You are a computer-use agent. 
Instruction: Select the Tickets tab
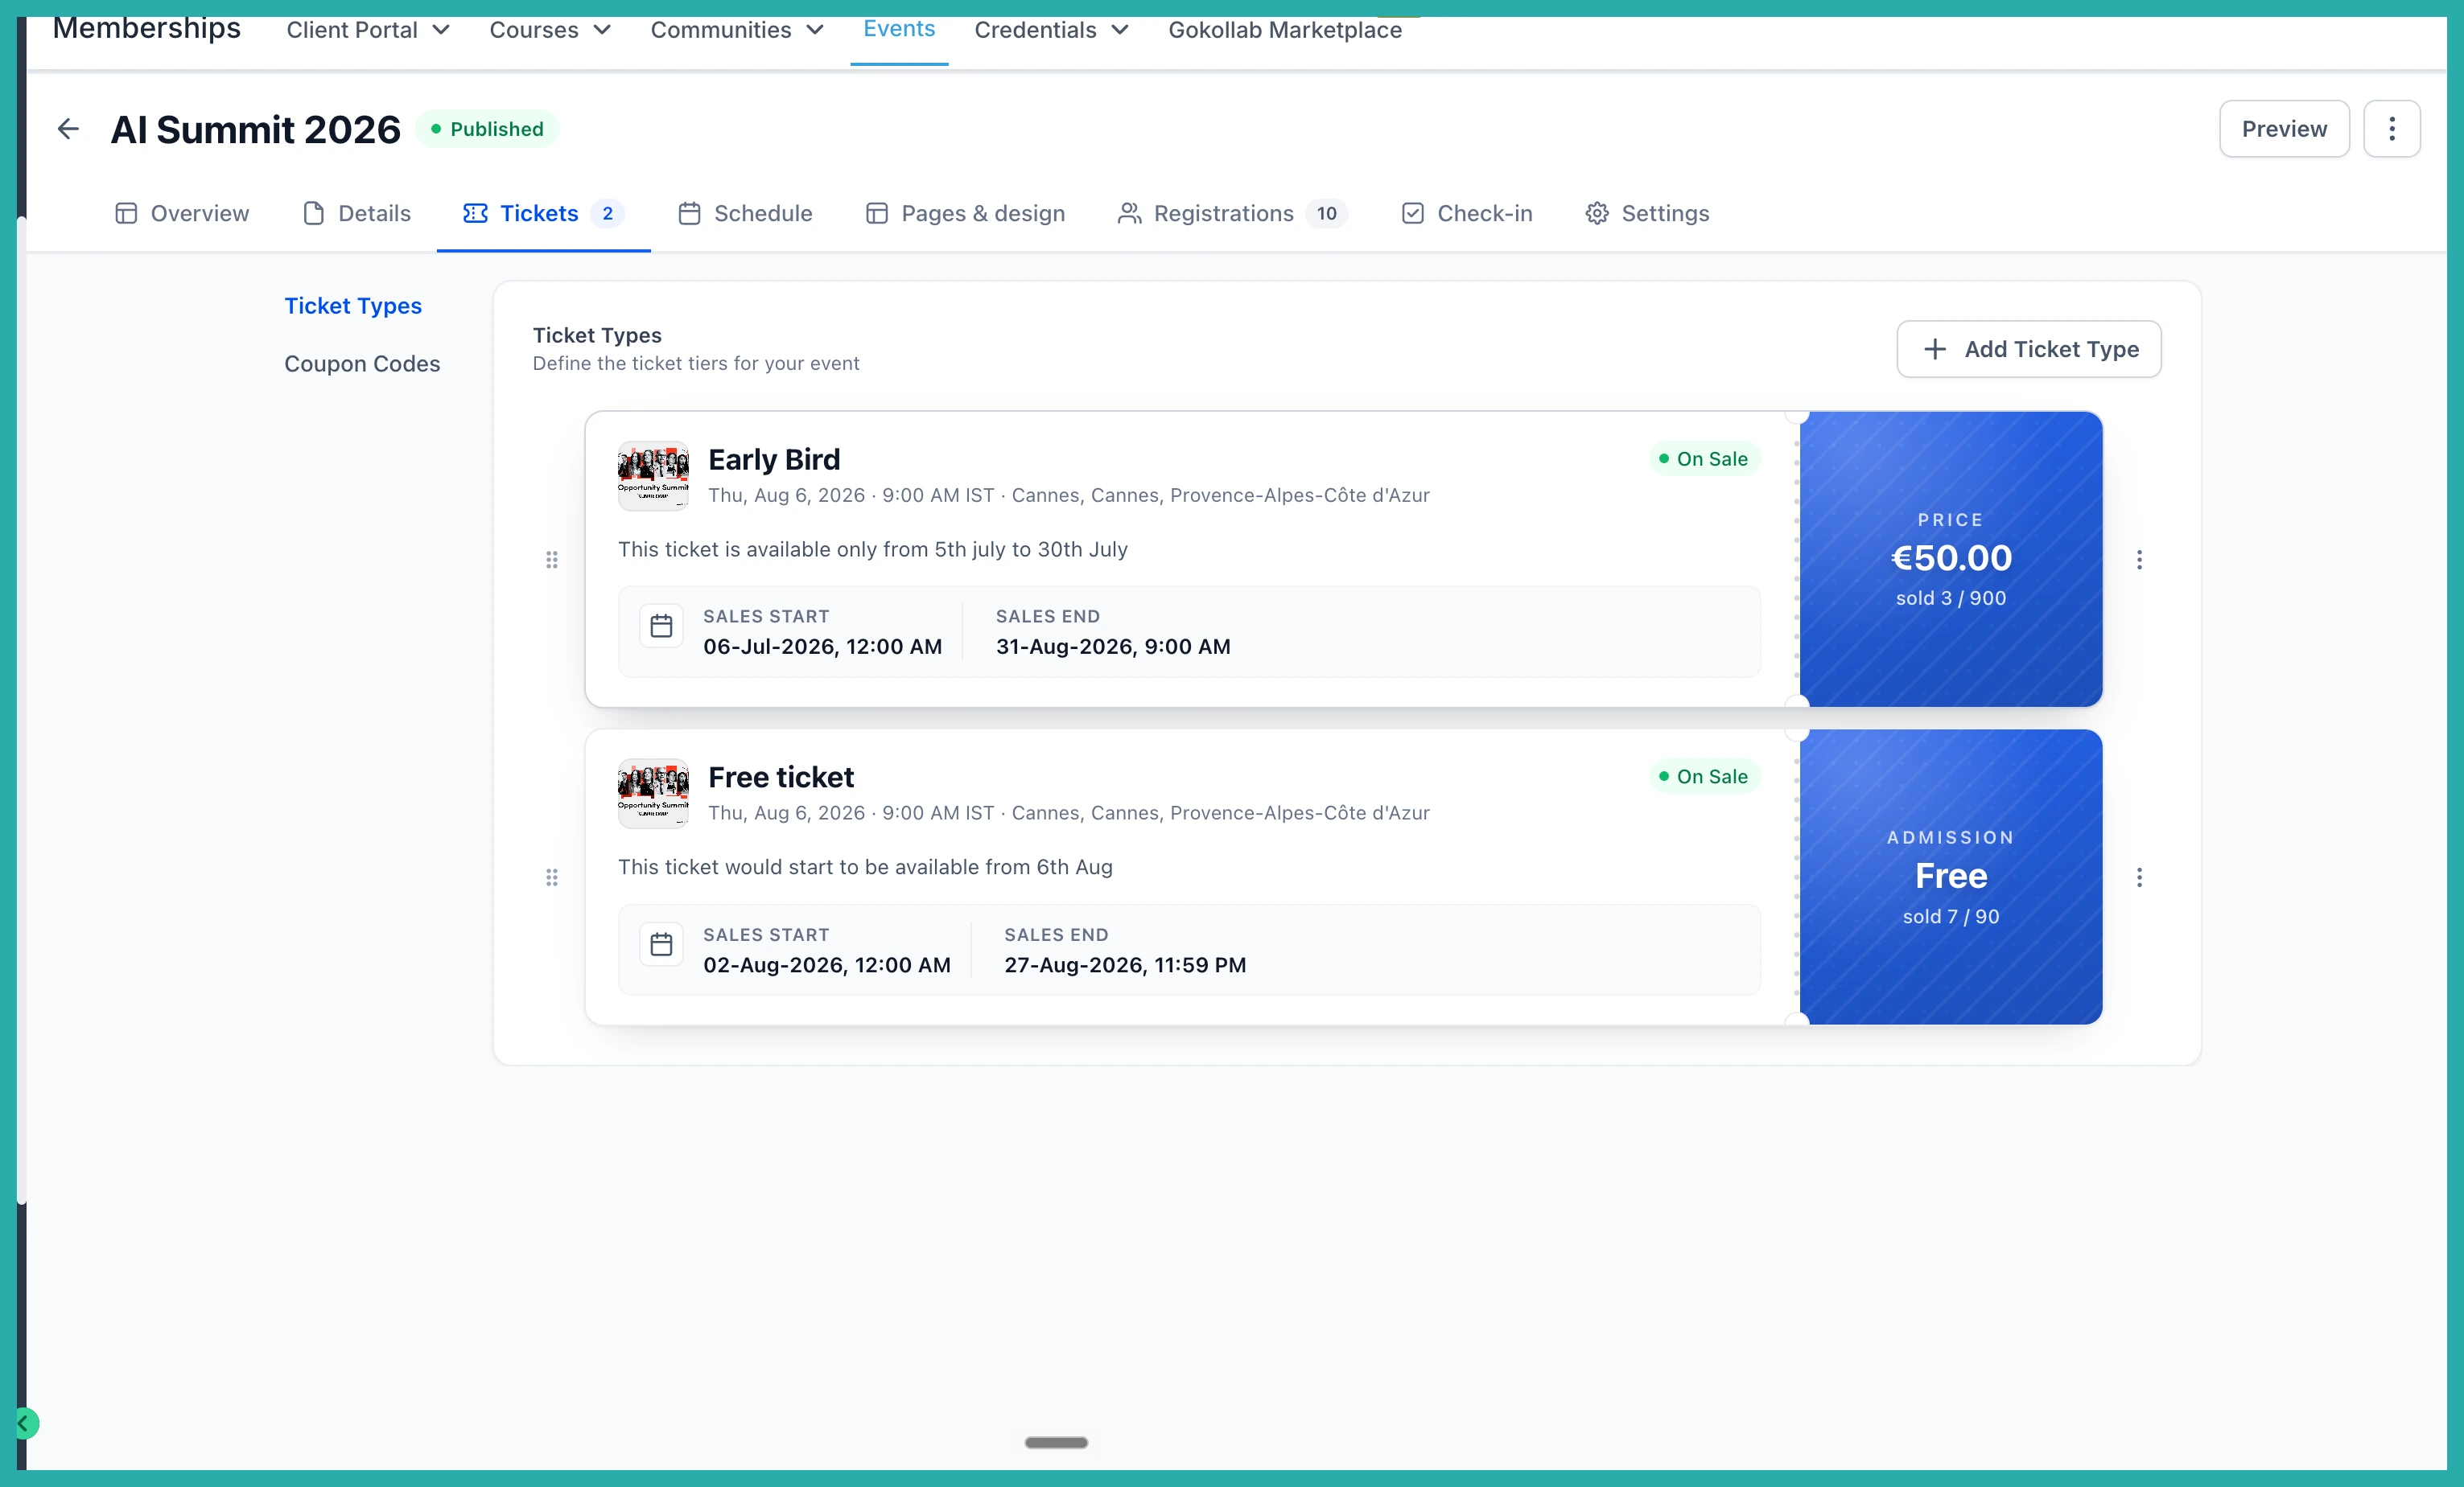(x=543, y=213)
